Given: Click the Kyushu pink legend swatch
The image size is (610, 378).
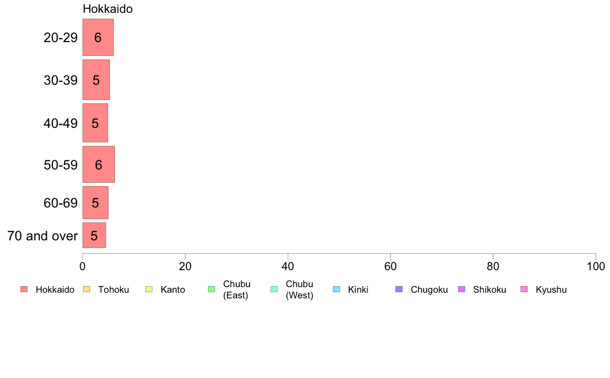Looking at the screenshot, I should (524, 289).
